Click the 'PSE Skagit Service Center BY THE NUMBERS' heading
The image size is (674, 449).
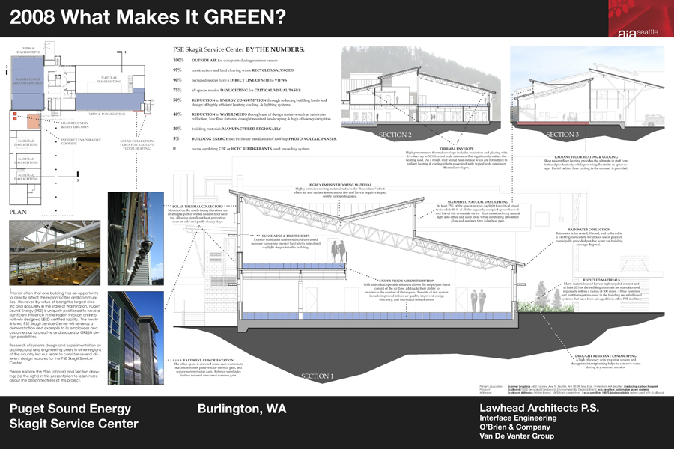pos(239,49)
